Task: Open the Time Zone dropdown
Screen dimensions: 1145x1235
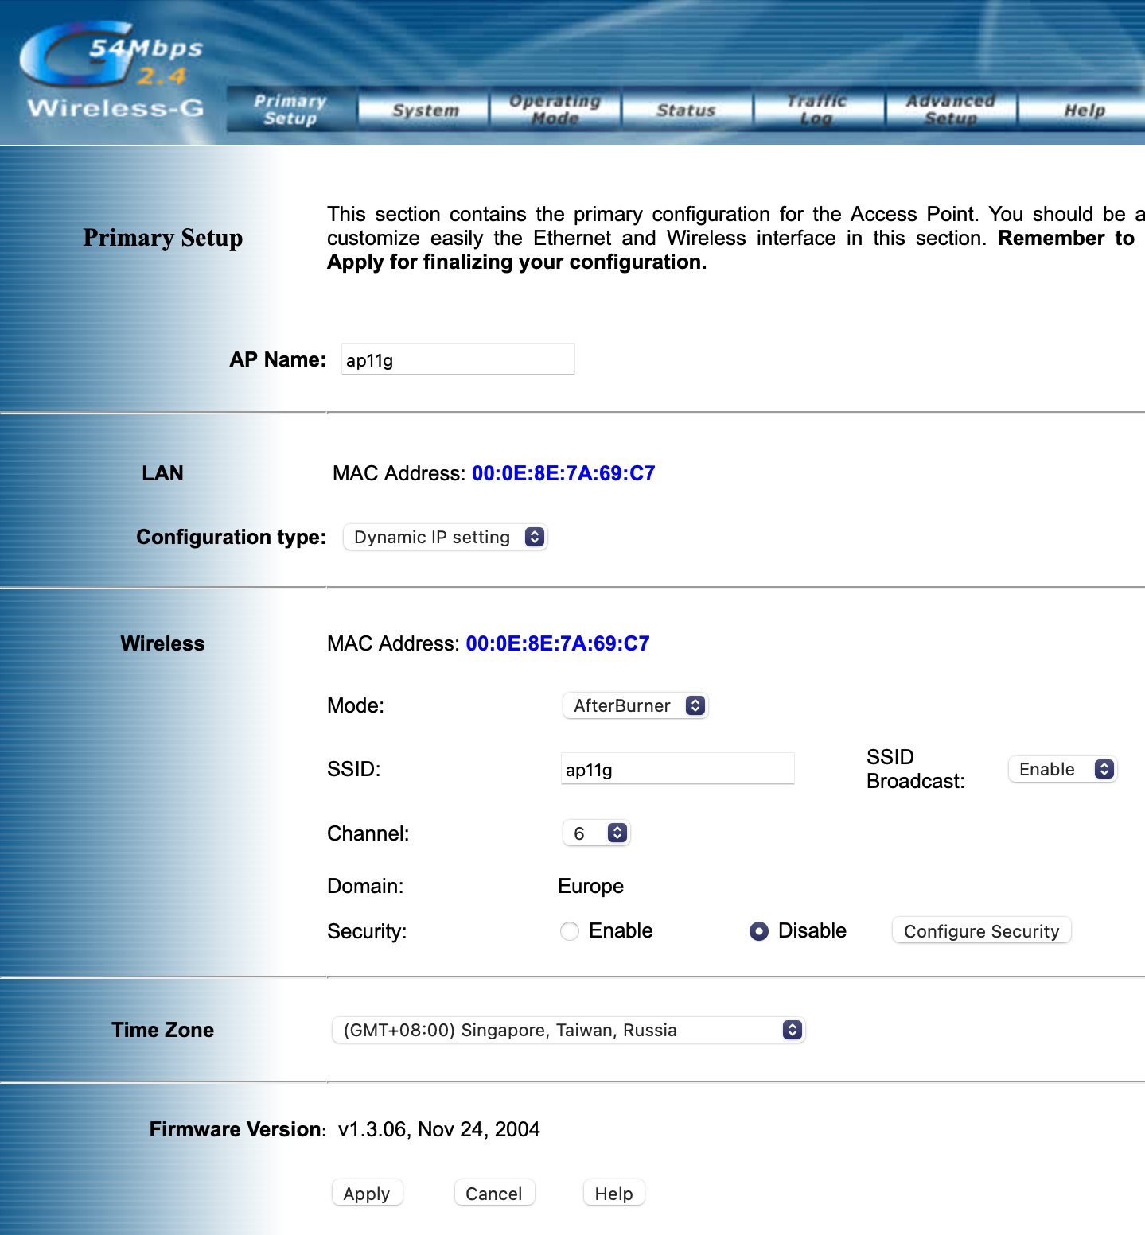Action: click(568, 1030)
